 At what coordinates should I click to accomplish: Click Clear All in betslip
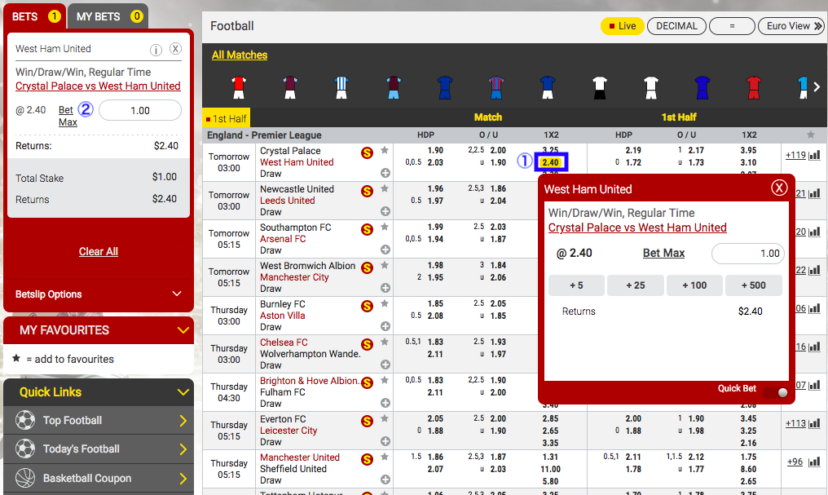point(99,251)
